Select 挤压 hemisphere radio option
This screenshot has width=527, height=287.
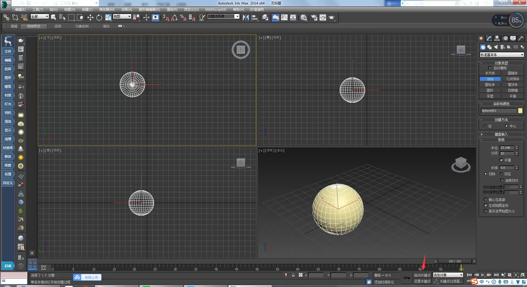tap(501, 174)
